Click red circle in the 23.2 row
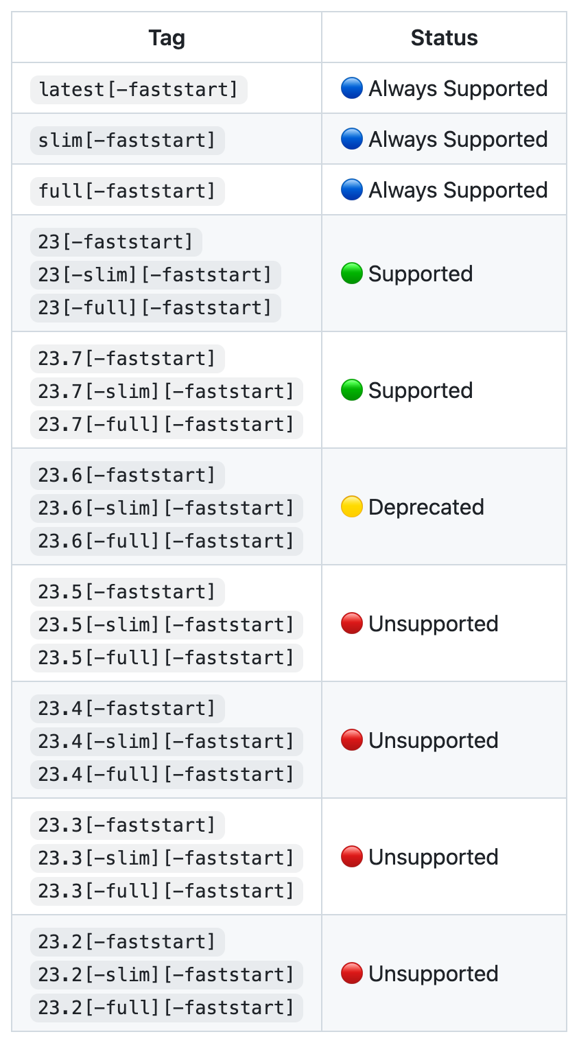Image resolution: width=579 pixels, height=1043 pixels. [x=351, y=974]
